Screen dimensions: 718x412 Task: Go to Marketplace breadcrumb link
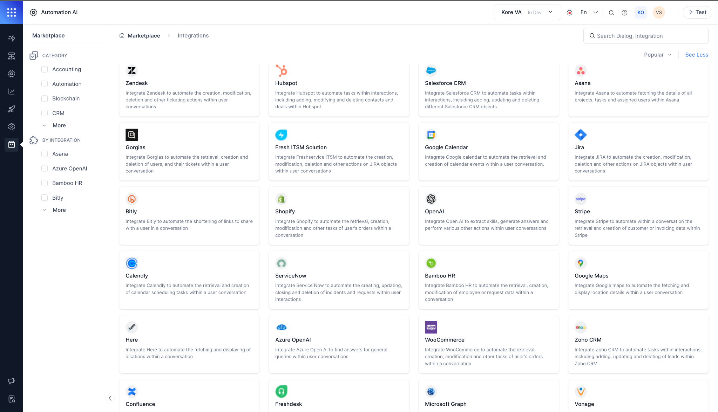click(143, 36)
